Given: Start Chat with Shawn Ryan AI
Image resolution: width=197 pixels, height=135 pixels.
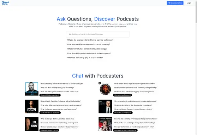Looking at the screenshot, I should click(49, 130).
